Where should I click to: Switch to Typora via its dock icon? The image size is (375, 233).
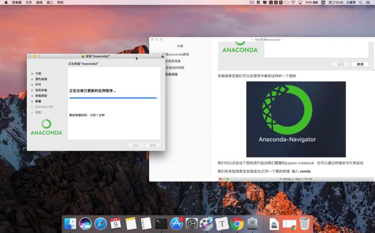tap(222, 224)
